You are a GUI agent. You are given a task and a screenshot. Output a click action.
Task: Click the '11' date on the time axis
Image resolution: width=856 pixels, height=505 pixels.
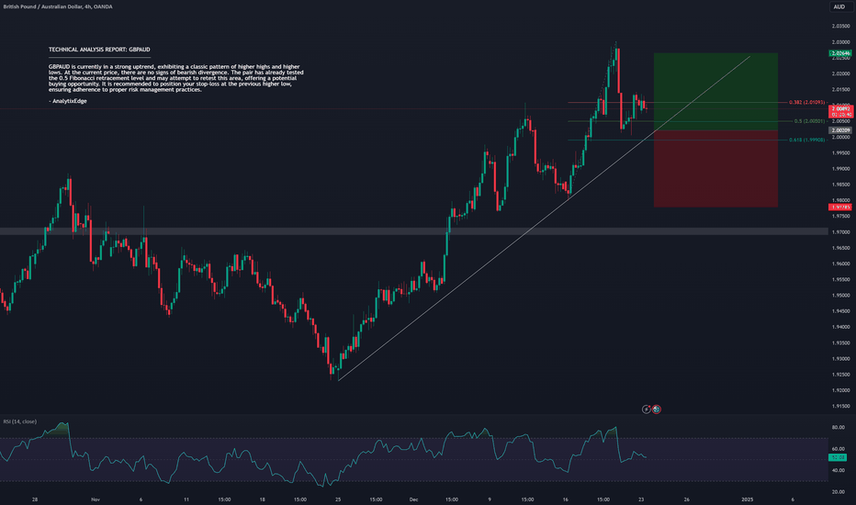point(186,499)
